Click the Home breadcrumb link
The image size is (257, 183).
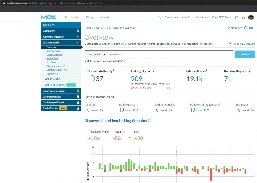pyautogui.click(x=88, y=28)
